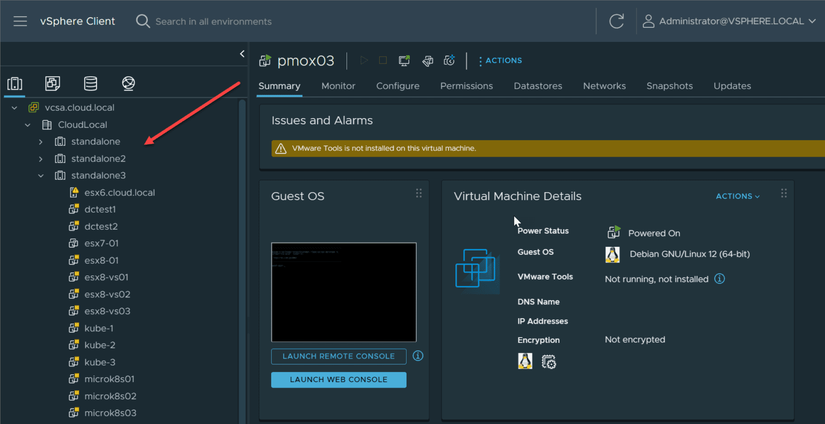Click the search in all environments field

(x=213, y=21)
